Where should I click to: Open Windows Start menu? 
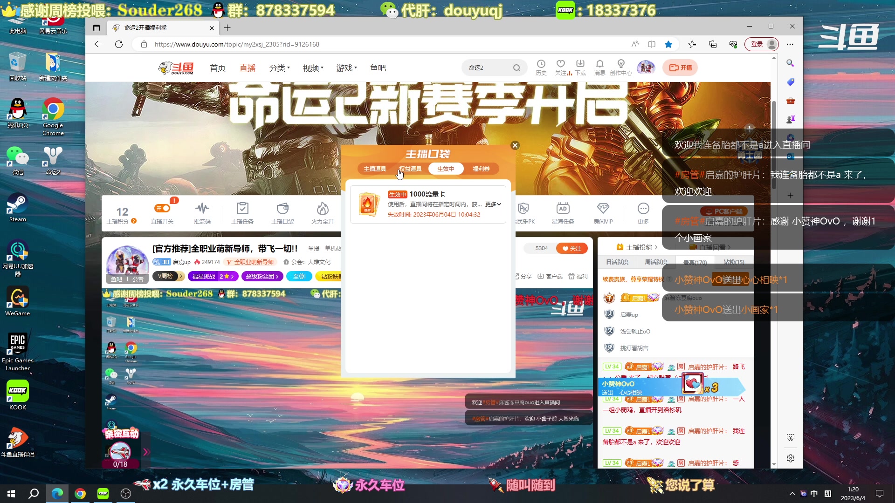pyautogui.click(x=11, y=494)
